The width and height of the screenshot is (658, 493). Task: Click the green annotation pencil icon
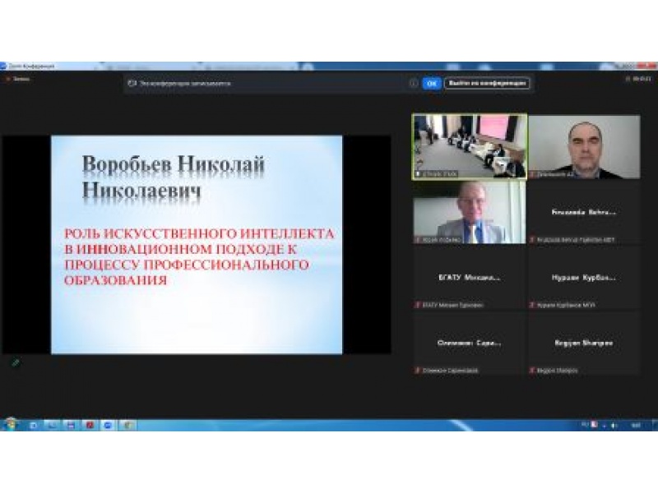[x=15, y=362]
